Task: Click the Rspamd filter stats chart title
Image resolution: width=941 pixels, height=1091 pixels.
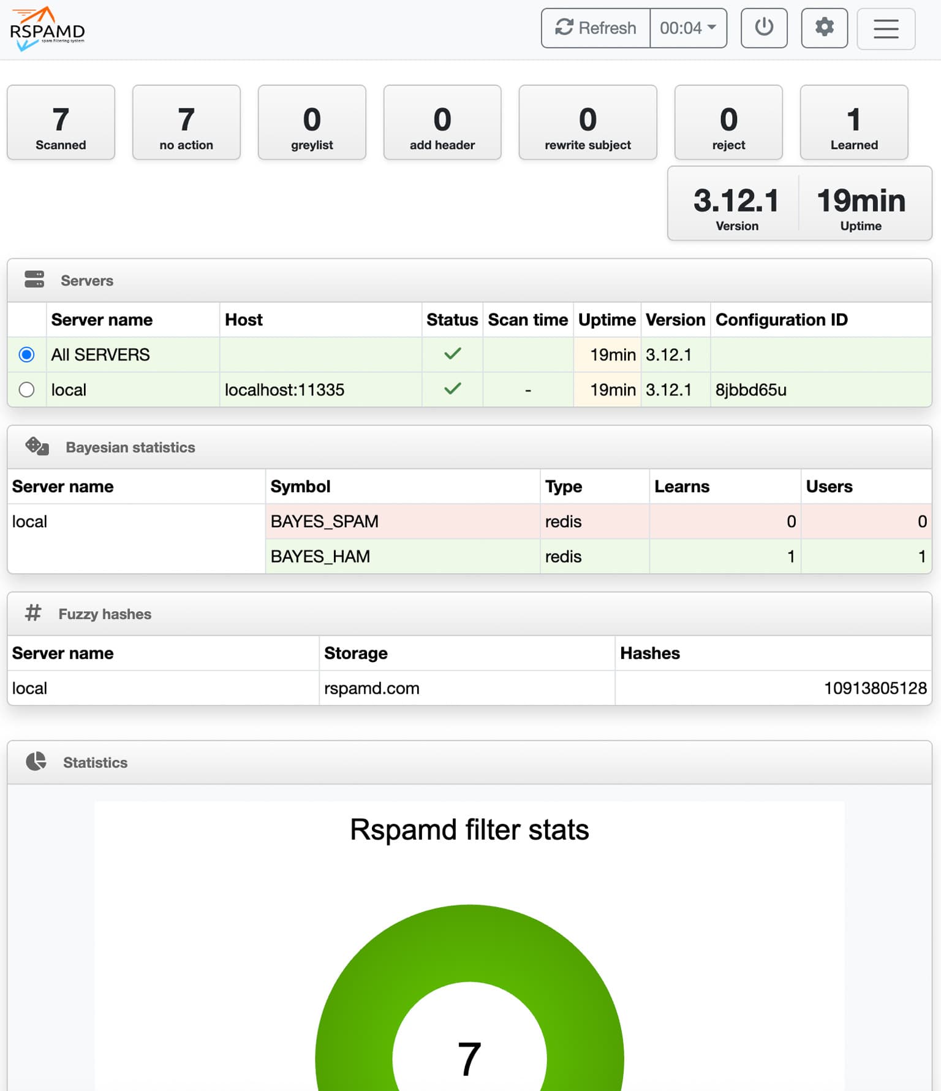Action: pos(469,830)
